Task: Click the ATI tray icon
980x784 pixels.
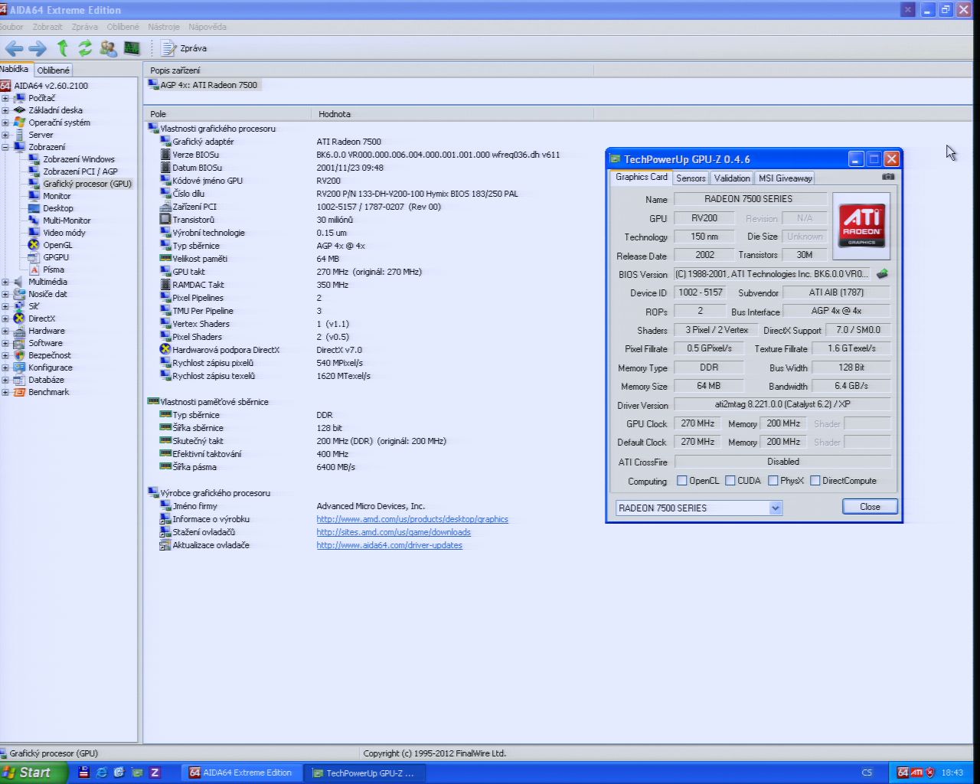Action: pyautogui.click(x=916, y=773)
